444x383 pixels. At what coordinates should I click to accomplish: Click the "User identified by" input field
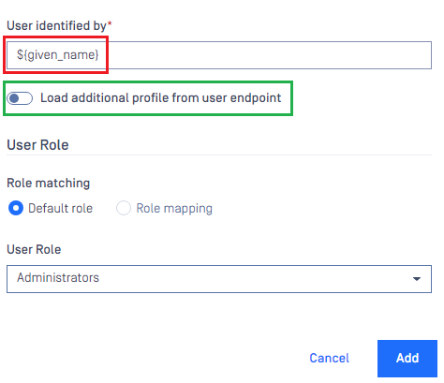219,55
